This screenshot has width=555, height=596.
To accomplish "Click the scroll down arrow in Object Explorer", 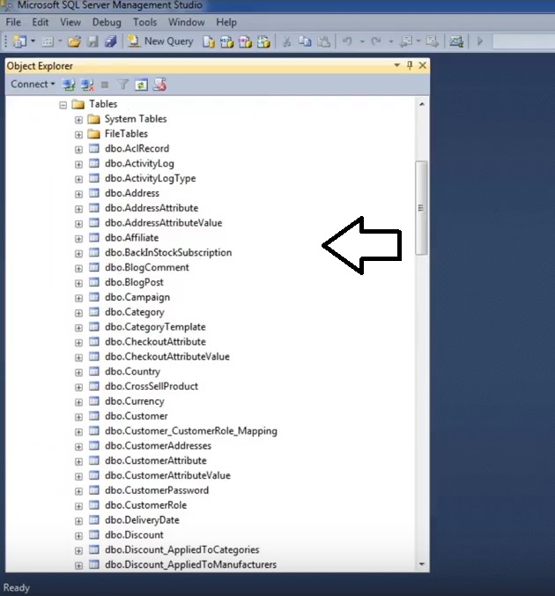I will (422, 564).
